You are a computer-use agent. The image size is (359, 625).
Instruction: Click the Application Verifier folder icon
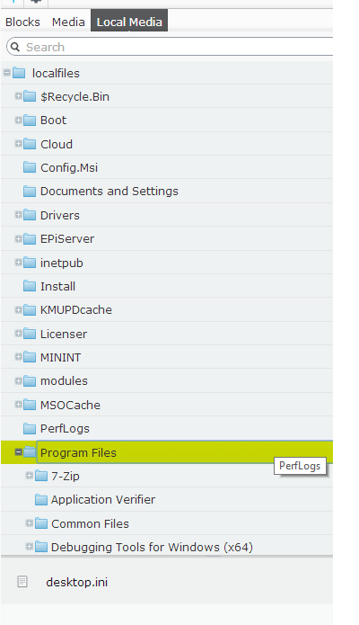tap(41, 499)
